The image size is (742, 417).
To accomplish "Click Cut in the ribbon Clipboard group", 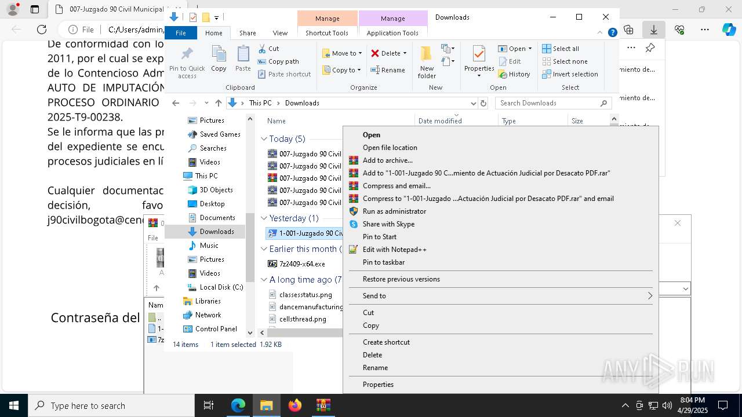I will pyautogui.click(x=268, y=49).
